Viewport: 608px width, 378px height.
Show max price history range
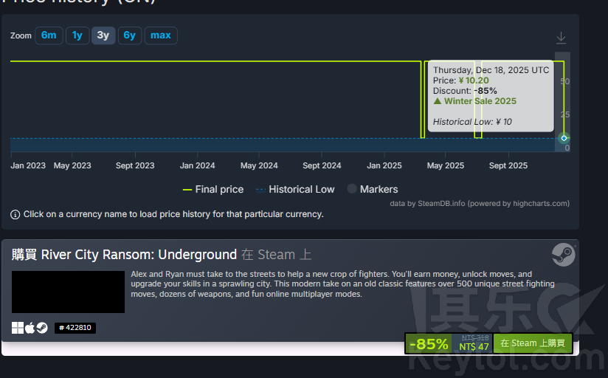click(x=161, y=35)
